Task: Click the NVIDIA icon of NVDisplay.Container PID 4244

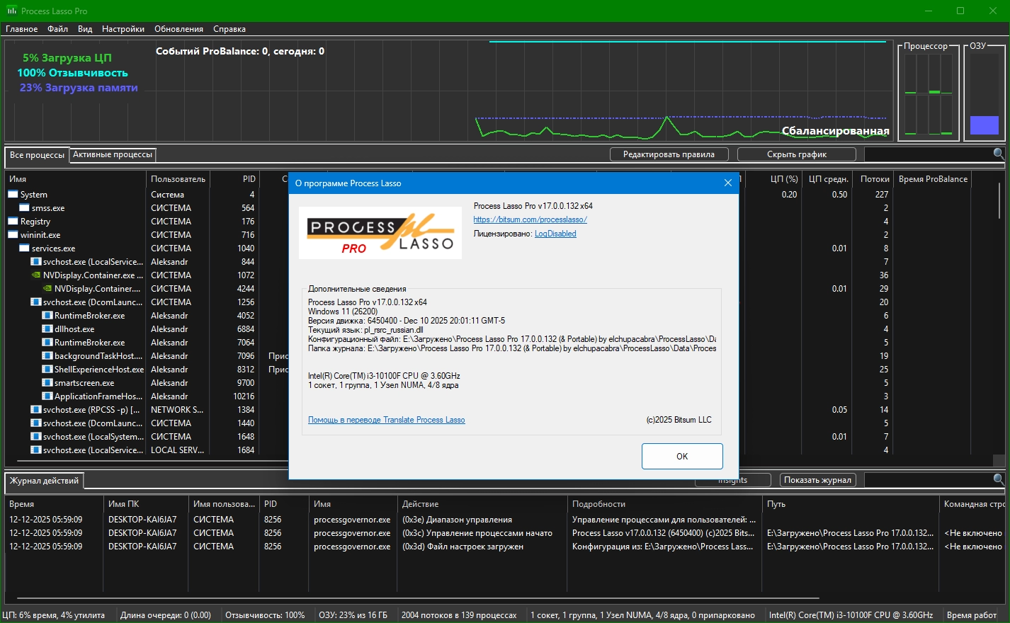Action: [47, 288]
